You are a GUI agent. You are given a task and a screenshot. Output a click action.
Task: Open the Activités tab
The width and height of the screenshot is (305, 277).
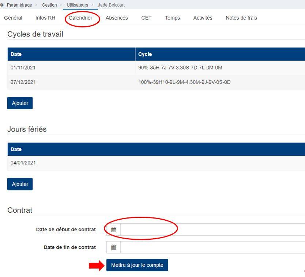(x=203, y=18)
